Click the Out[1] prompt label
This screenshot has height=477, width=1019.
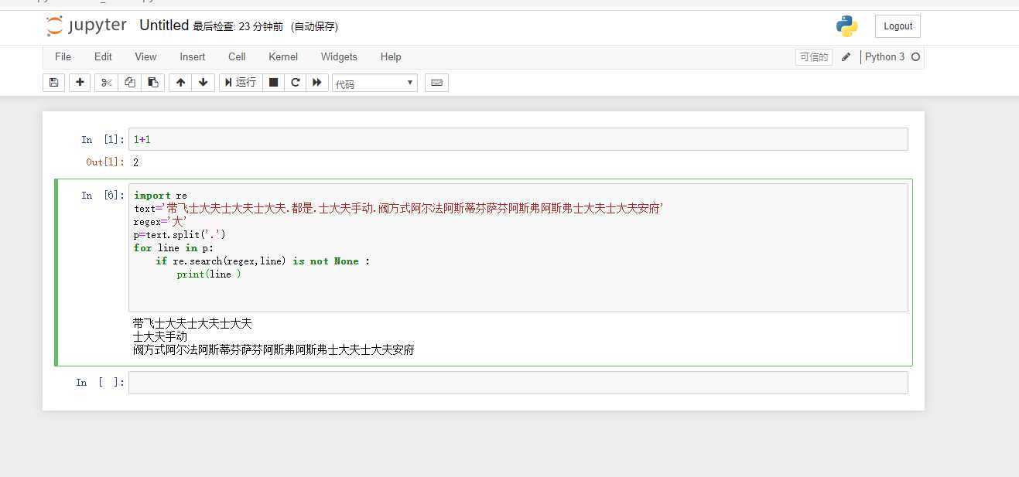click(105, 162)
